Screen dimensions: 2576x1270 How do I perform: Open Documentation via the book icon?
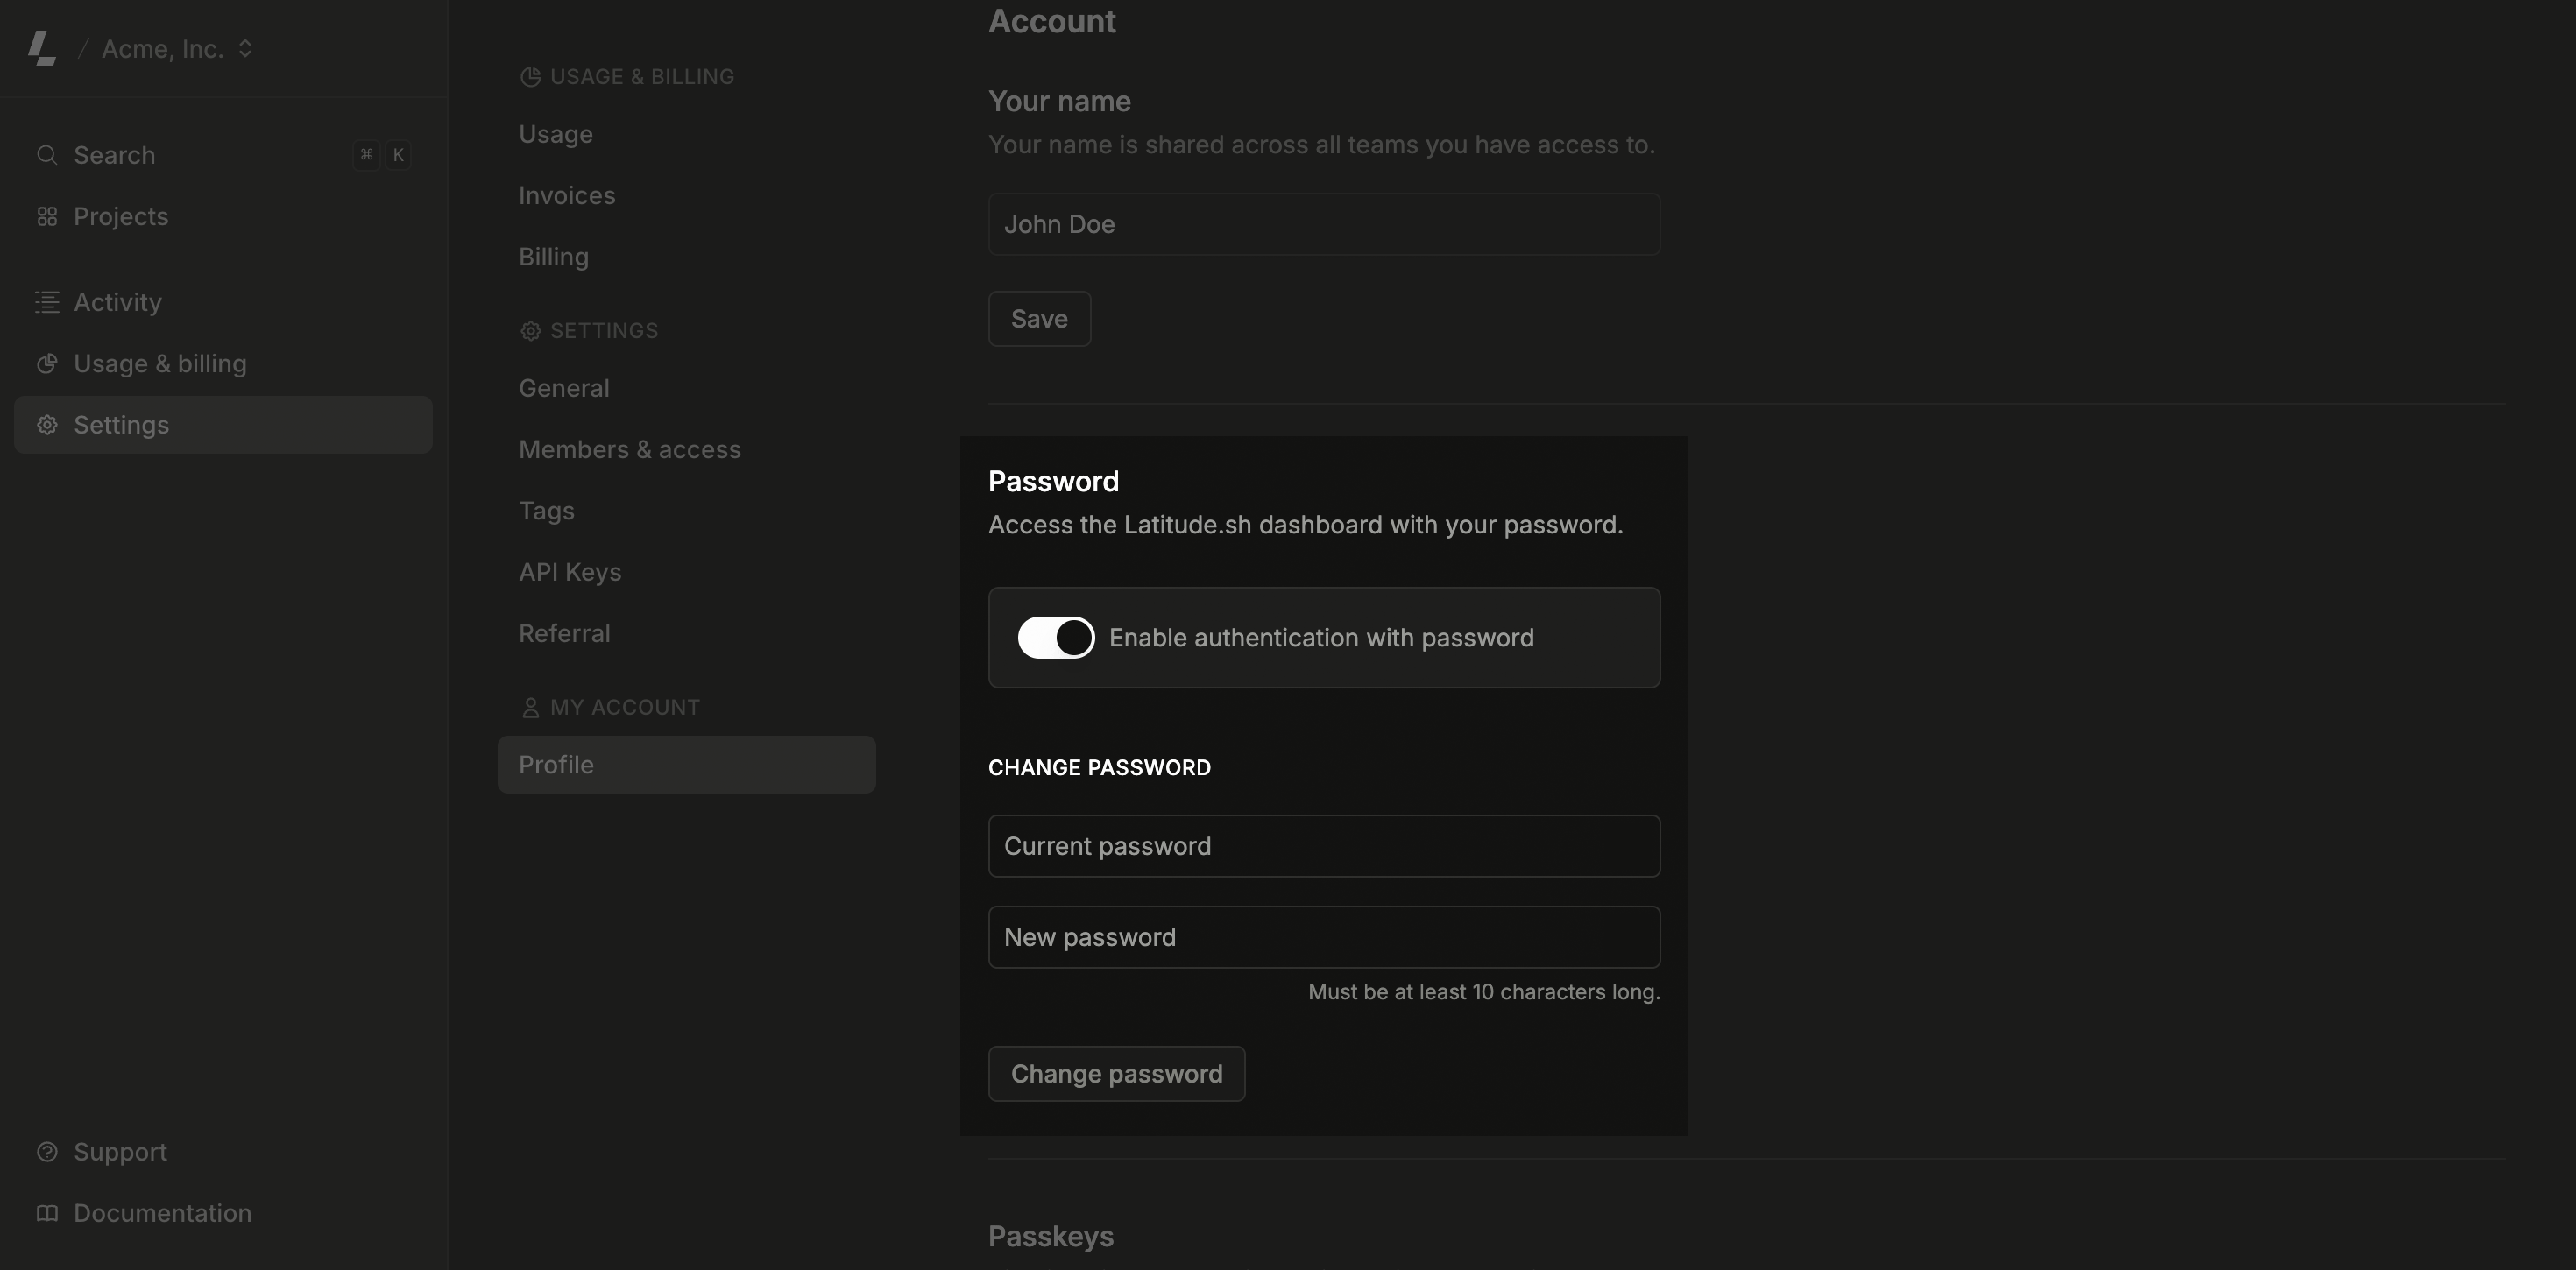[x=46, y=1213]
